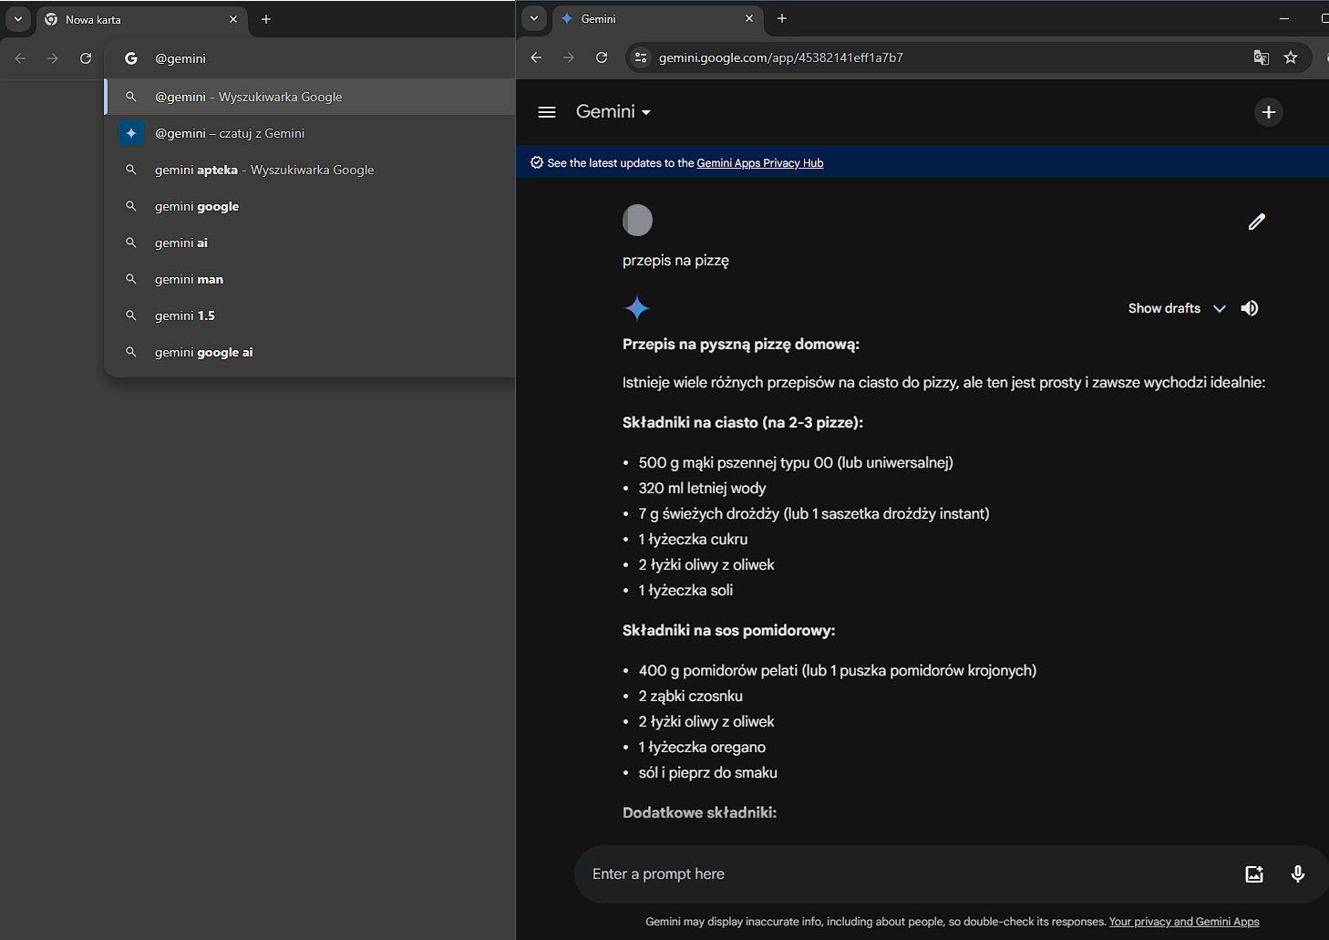1329x940 pixels.
Task: Upload an image in prompt box
Action: (x=1254, y=873)
